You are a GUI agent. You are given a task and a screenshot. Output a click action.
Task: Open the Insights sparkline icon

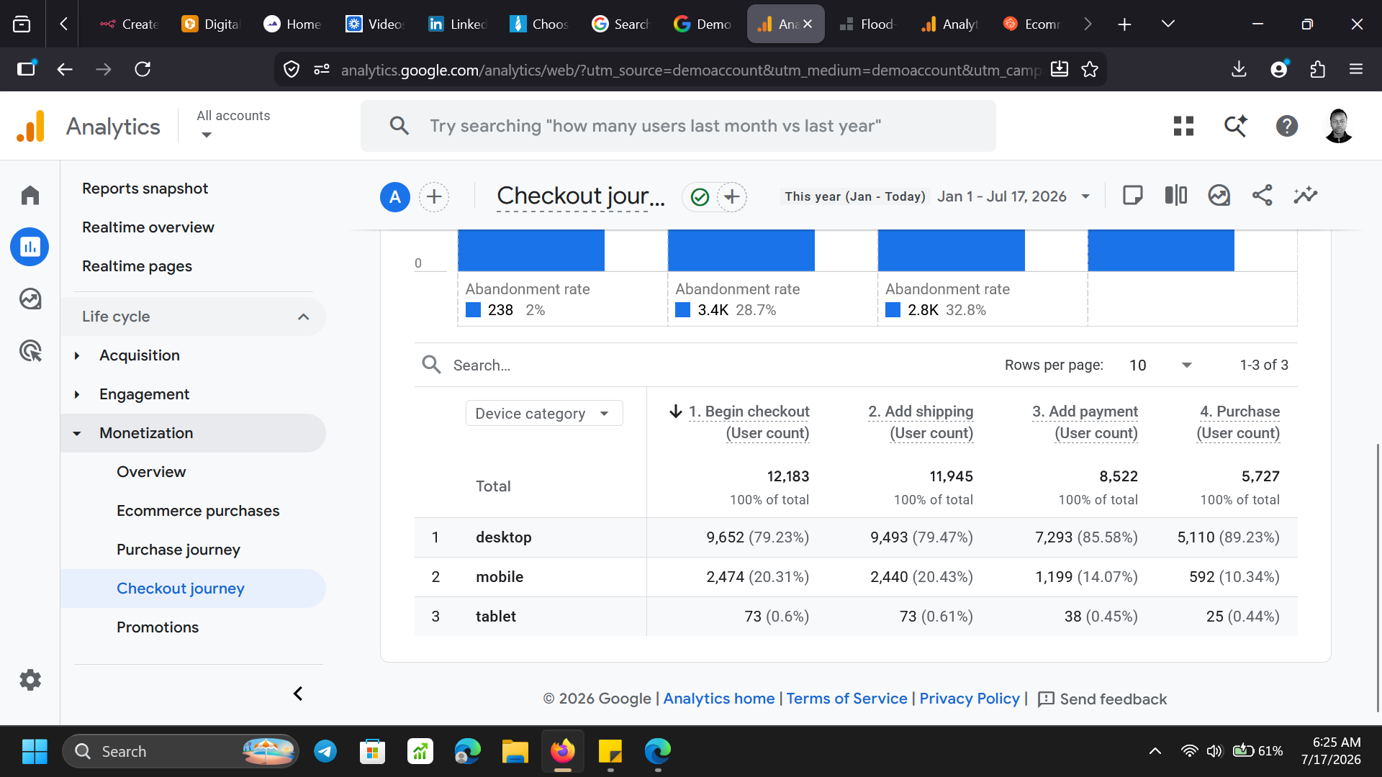(x=1306, y=195)
